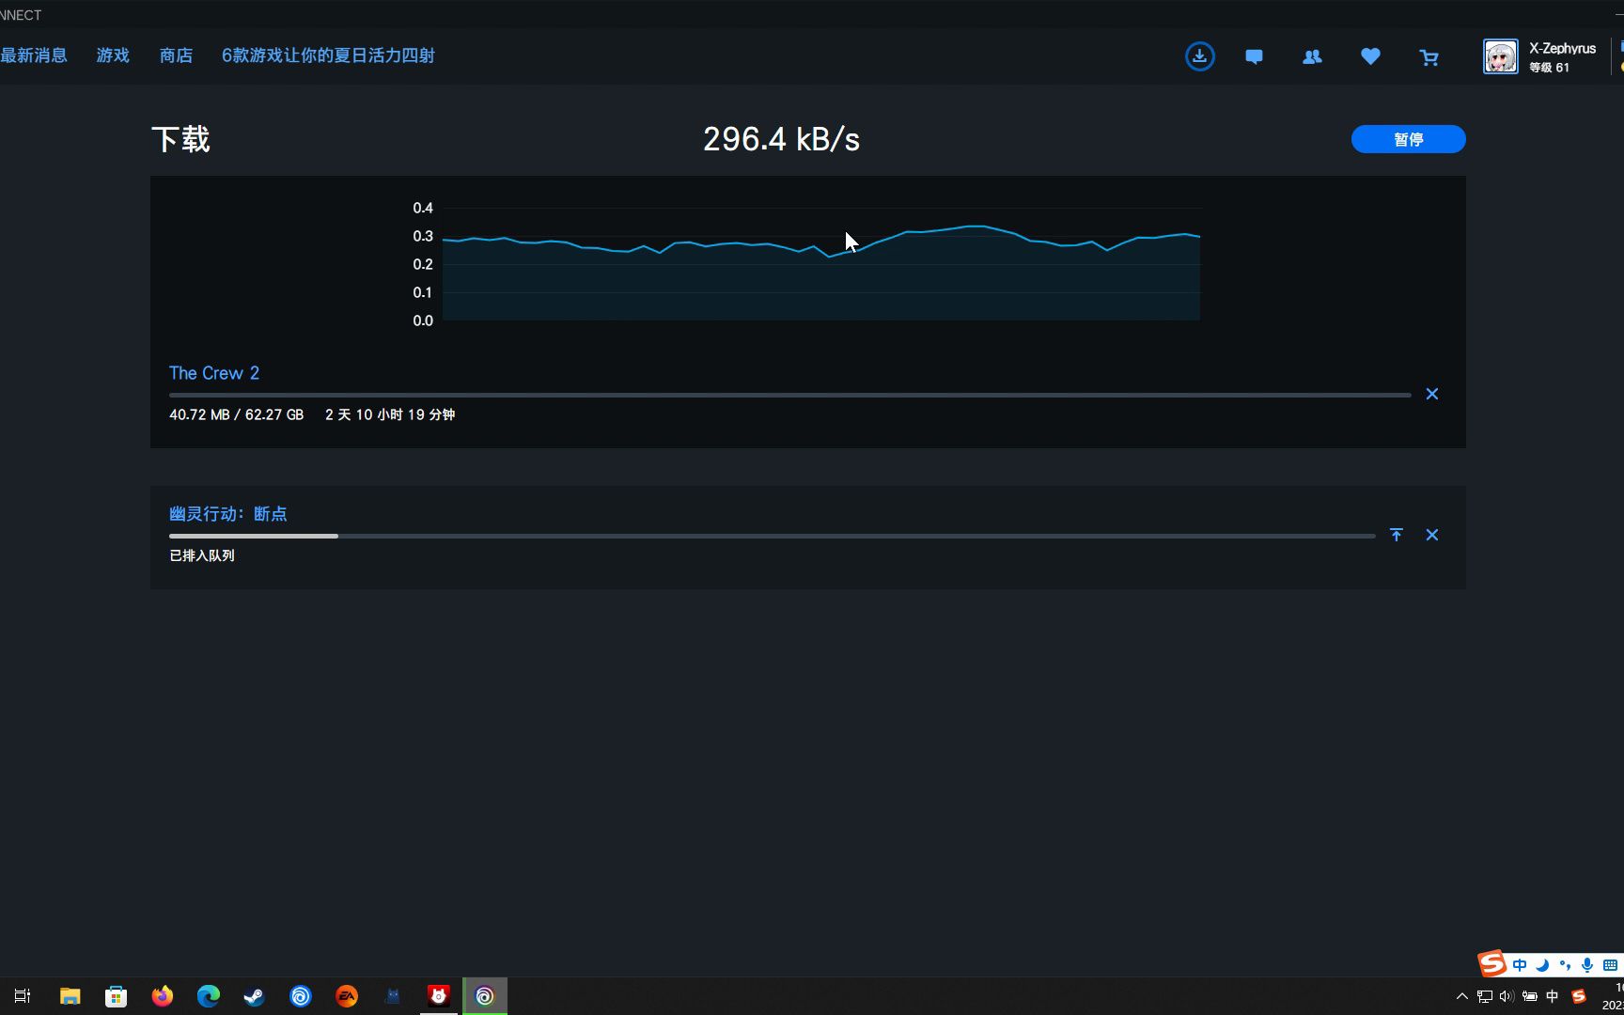Click the 40.72 MB / 62.27 GB text
Screen dimensions: 1624x1015
click(236, 414)
